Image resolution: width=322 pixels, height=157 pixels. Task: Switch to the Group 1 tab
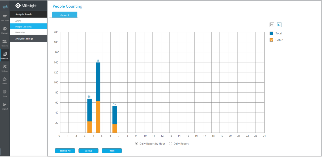65,15
